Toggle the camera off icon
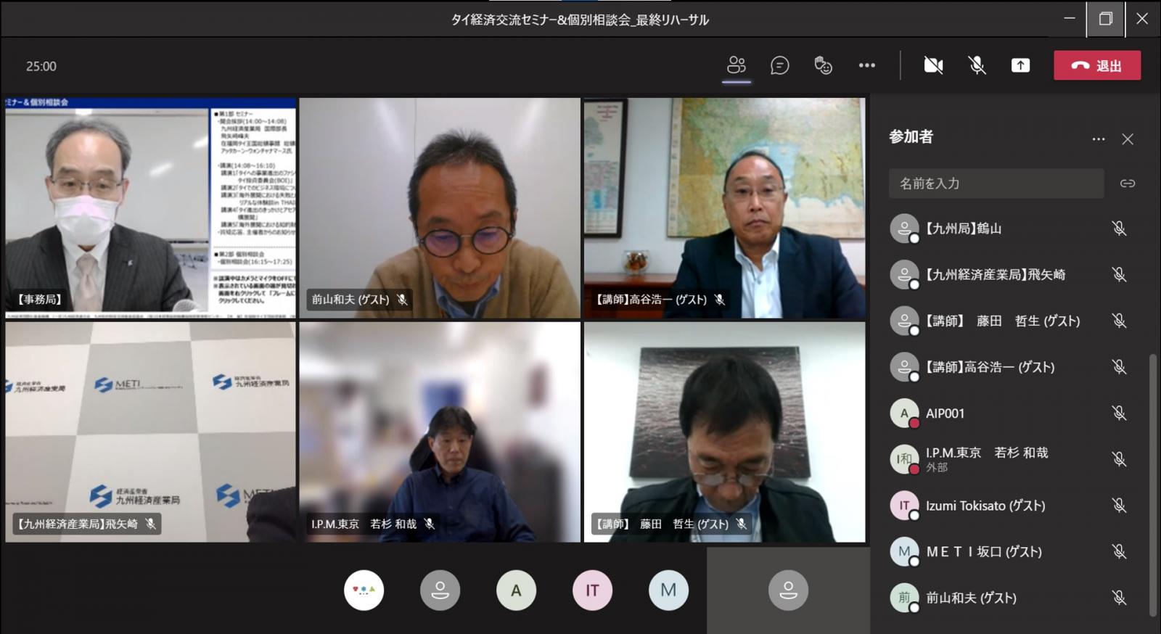 [933, 65]
